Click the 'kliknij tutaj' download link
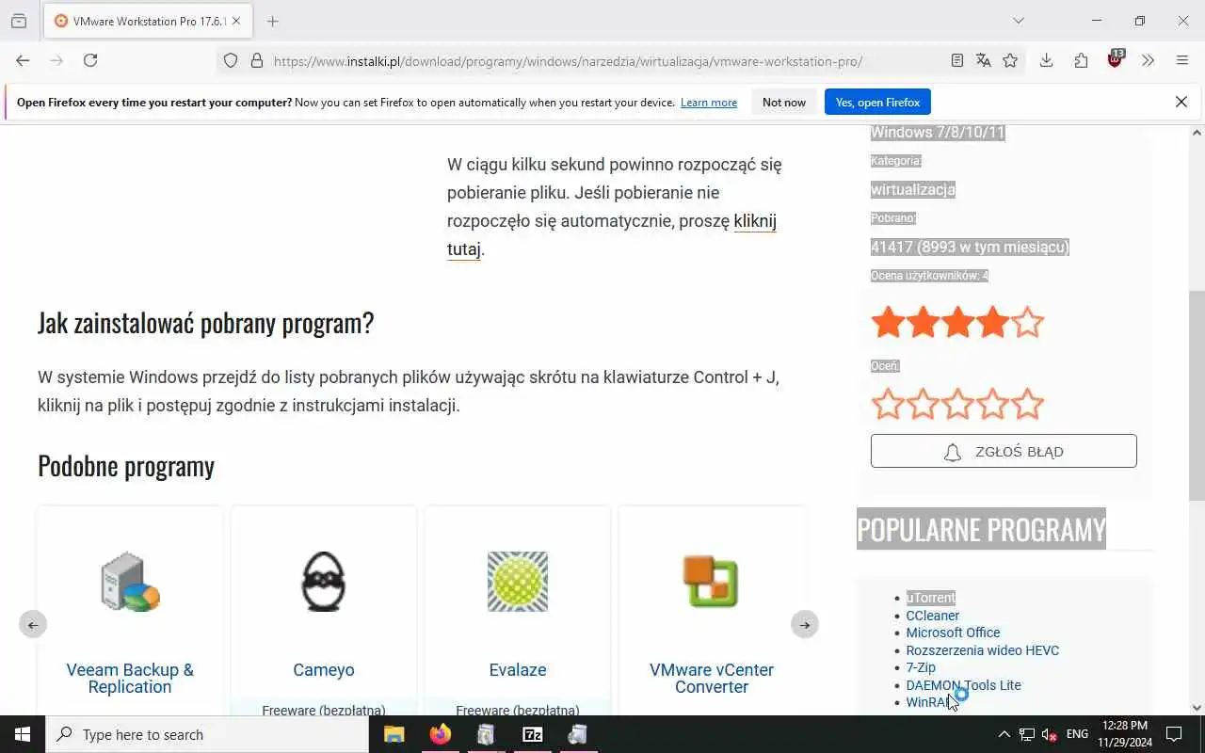The height and width of the screenshot is (753, 1205). 612,235
